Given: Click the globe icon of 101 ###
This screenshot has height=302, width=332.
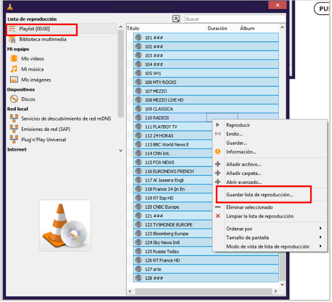Looking at the screenshot, I should [138, 37].
